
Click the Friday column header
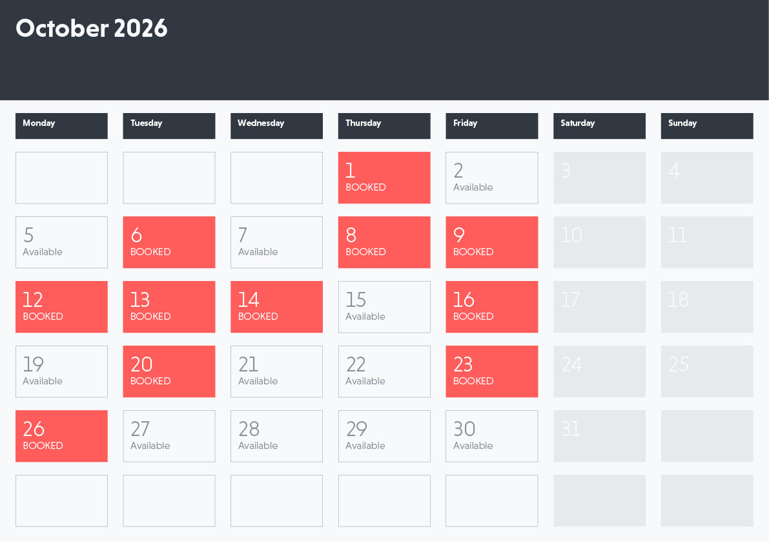(491, 126)
